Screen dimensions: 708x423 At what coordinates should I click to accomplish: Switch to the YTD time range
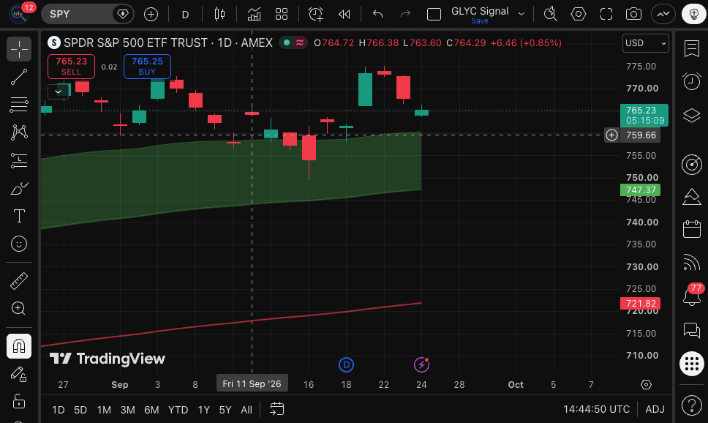coord(178,409)
